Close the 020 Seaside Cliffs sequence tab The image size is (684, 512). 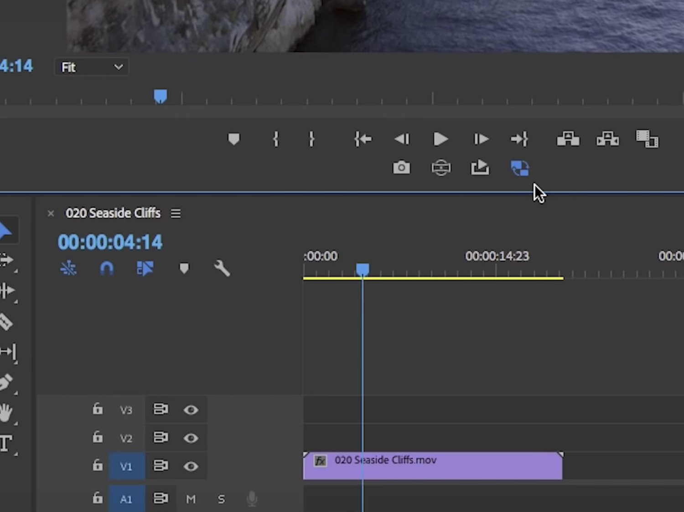point(51,213)
